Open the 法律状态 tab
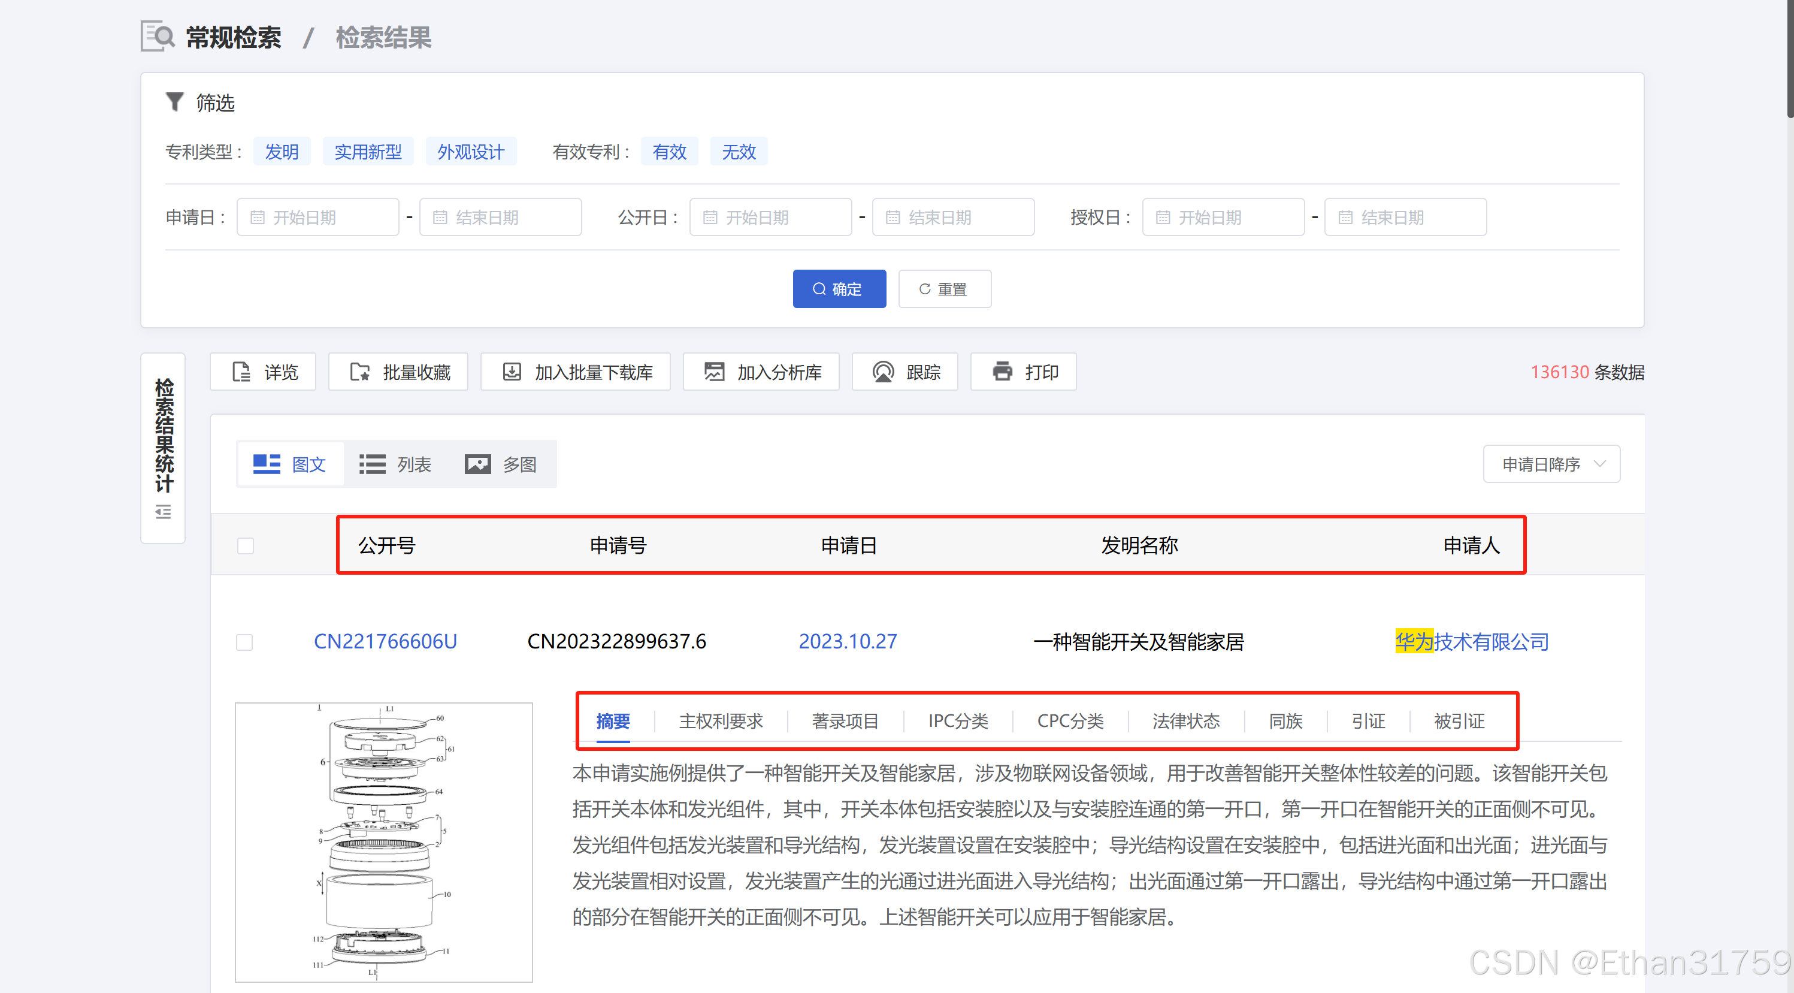This screenshot has height=993, width=1794. 1185,722
